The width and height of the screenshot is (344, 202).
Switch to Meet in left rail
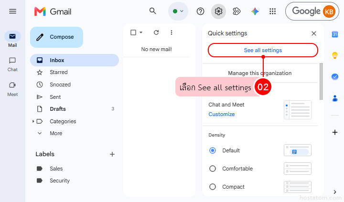click(x=12, y=89)
